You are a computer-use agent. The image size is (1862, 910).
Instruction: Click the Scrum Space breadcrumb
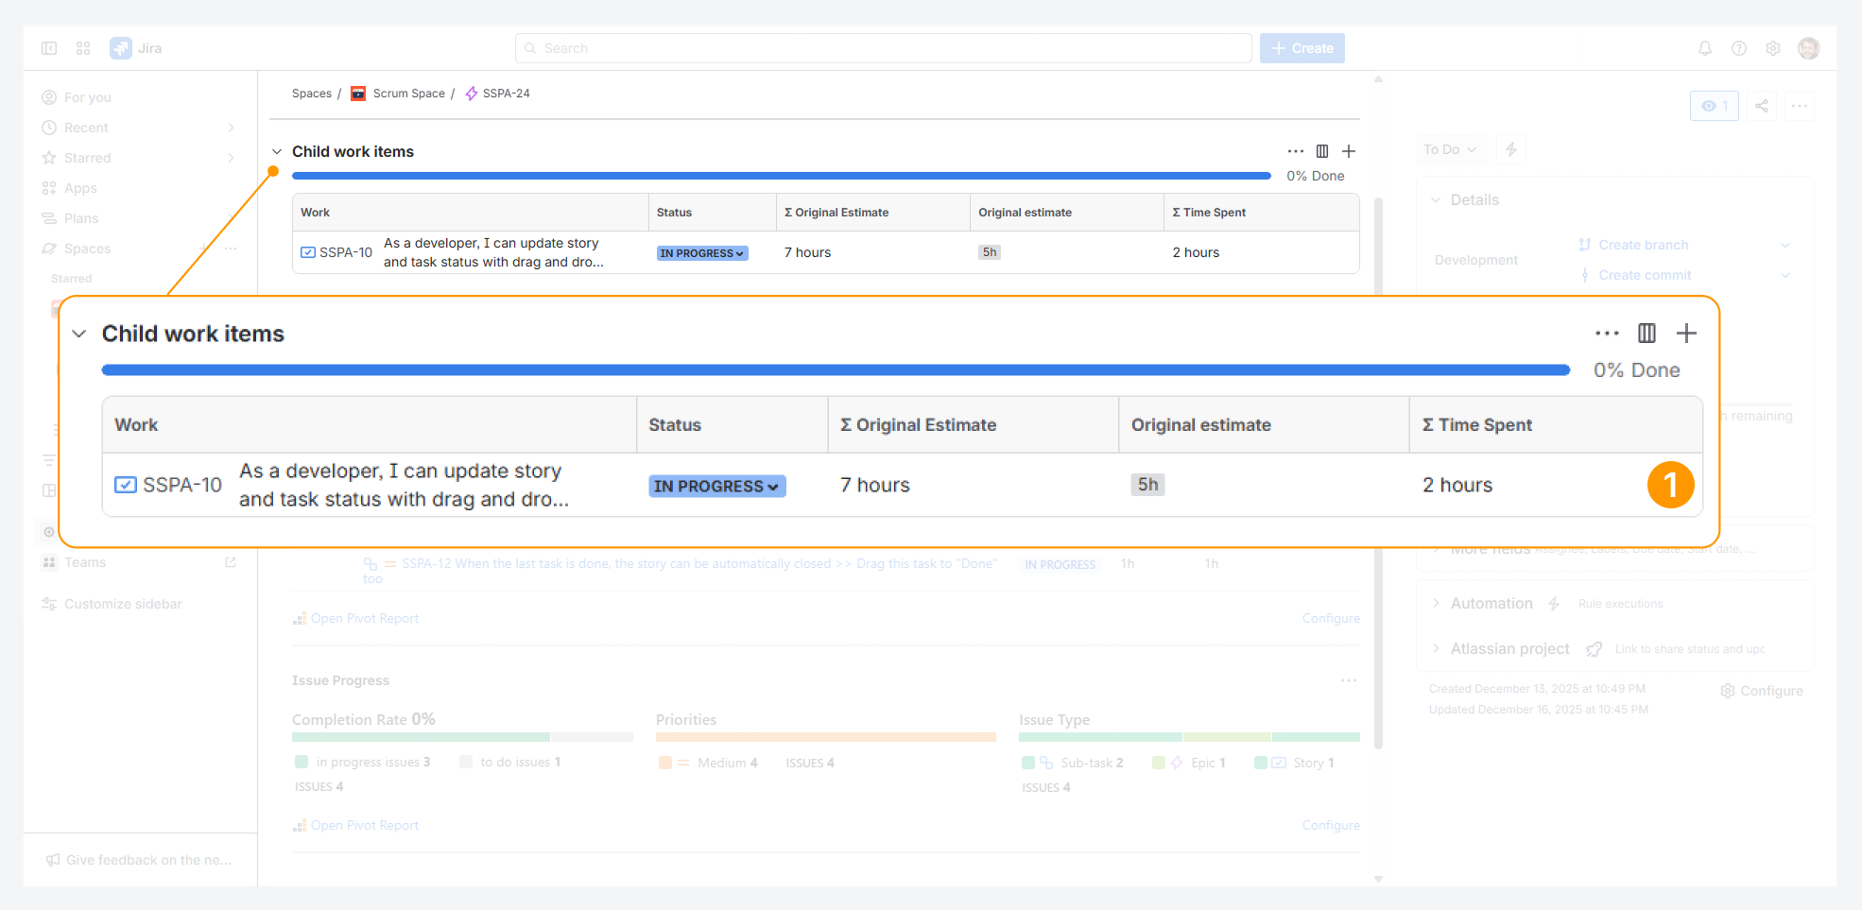coord(408,94)
